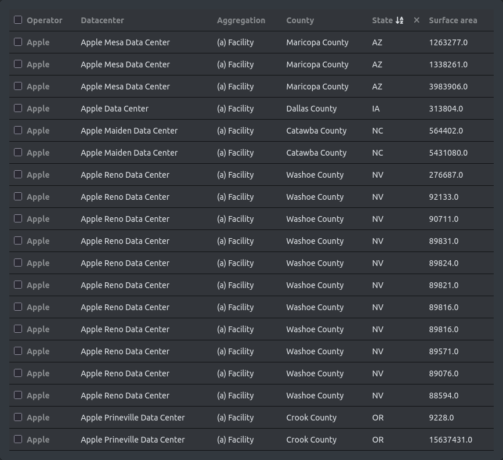Check the row with surface area 15637431.0

point(18,439)
